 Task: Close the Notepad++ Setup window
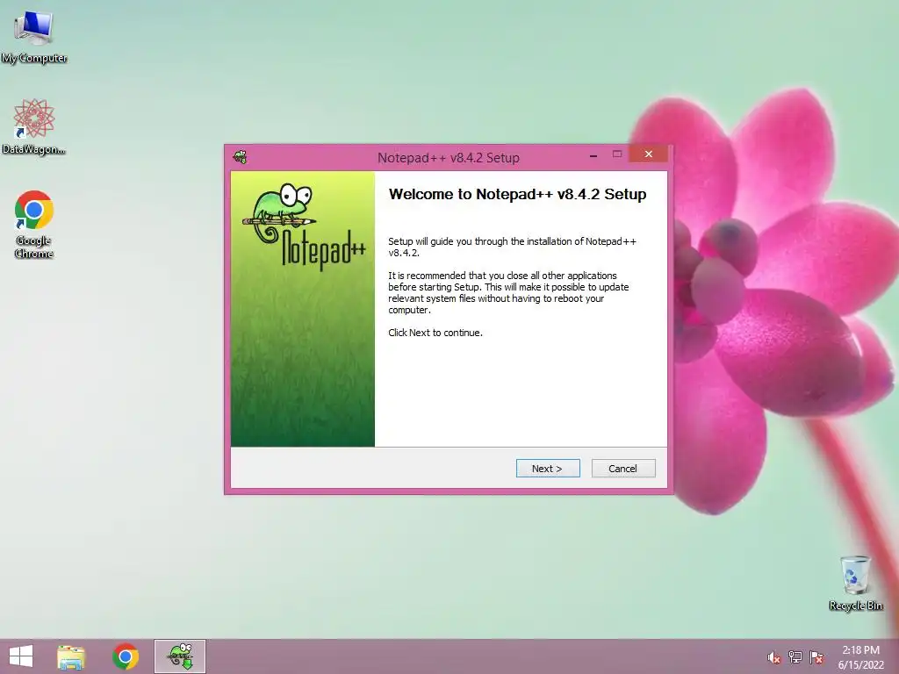649,154
